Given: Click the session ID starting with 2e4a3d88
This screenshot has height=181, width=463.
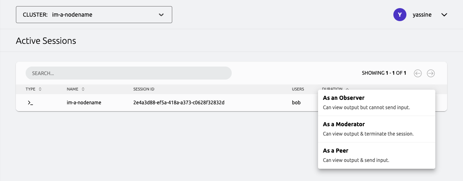Looking at the screenshot, I should pyautogui.click(x=179, y=103).
